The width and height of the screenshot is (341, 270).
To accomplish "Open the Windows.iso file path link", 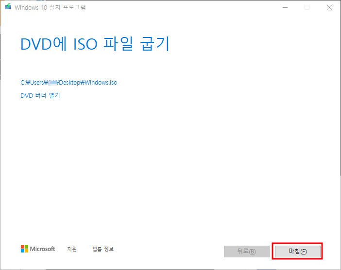I will (68, 83).
